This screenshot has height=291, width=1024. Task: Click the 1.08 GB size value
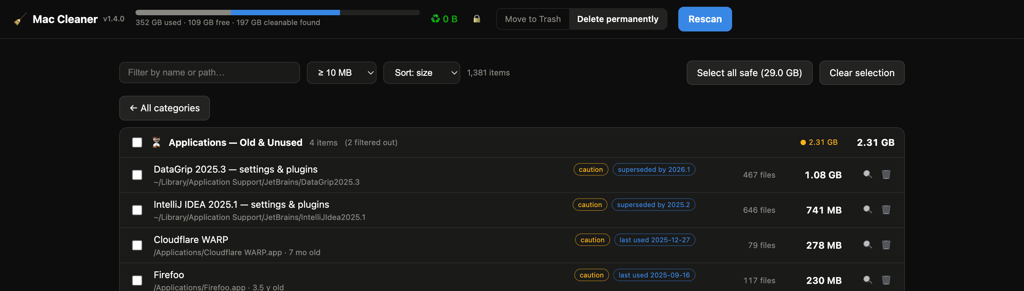coord(823,175)
